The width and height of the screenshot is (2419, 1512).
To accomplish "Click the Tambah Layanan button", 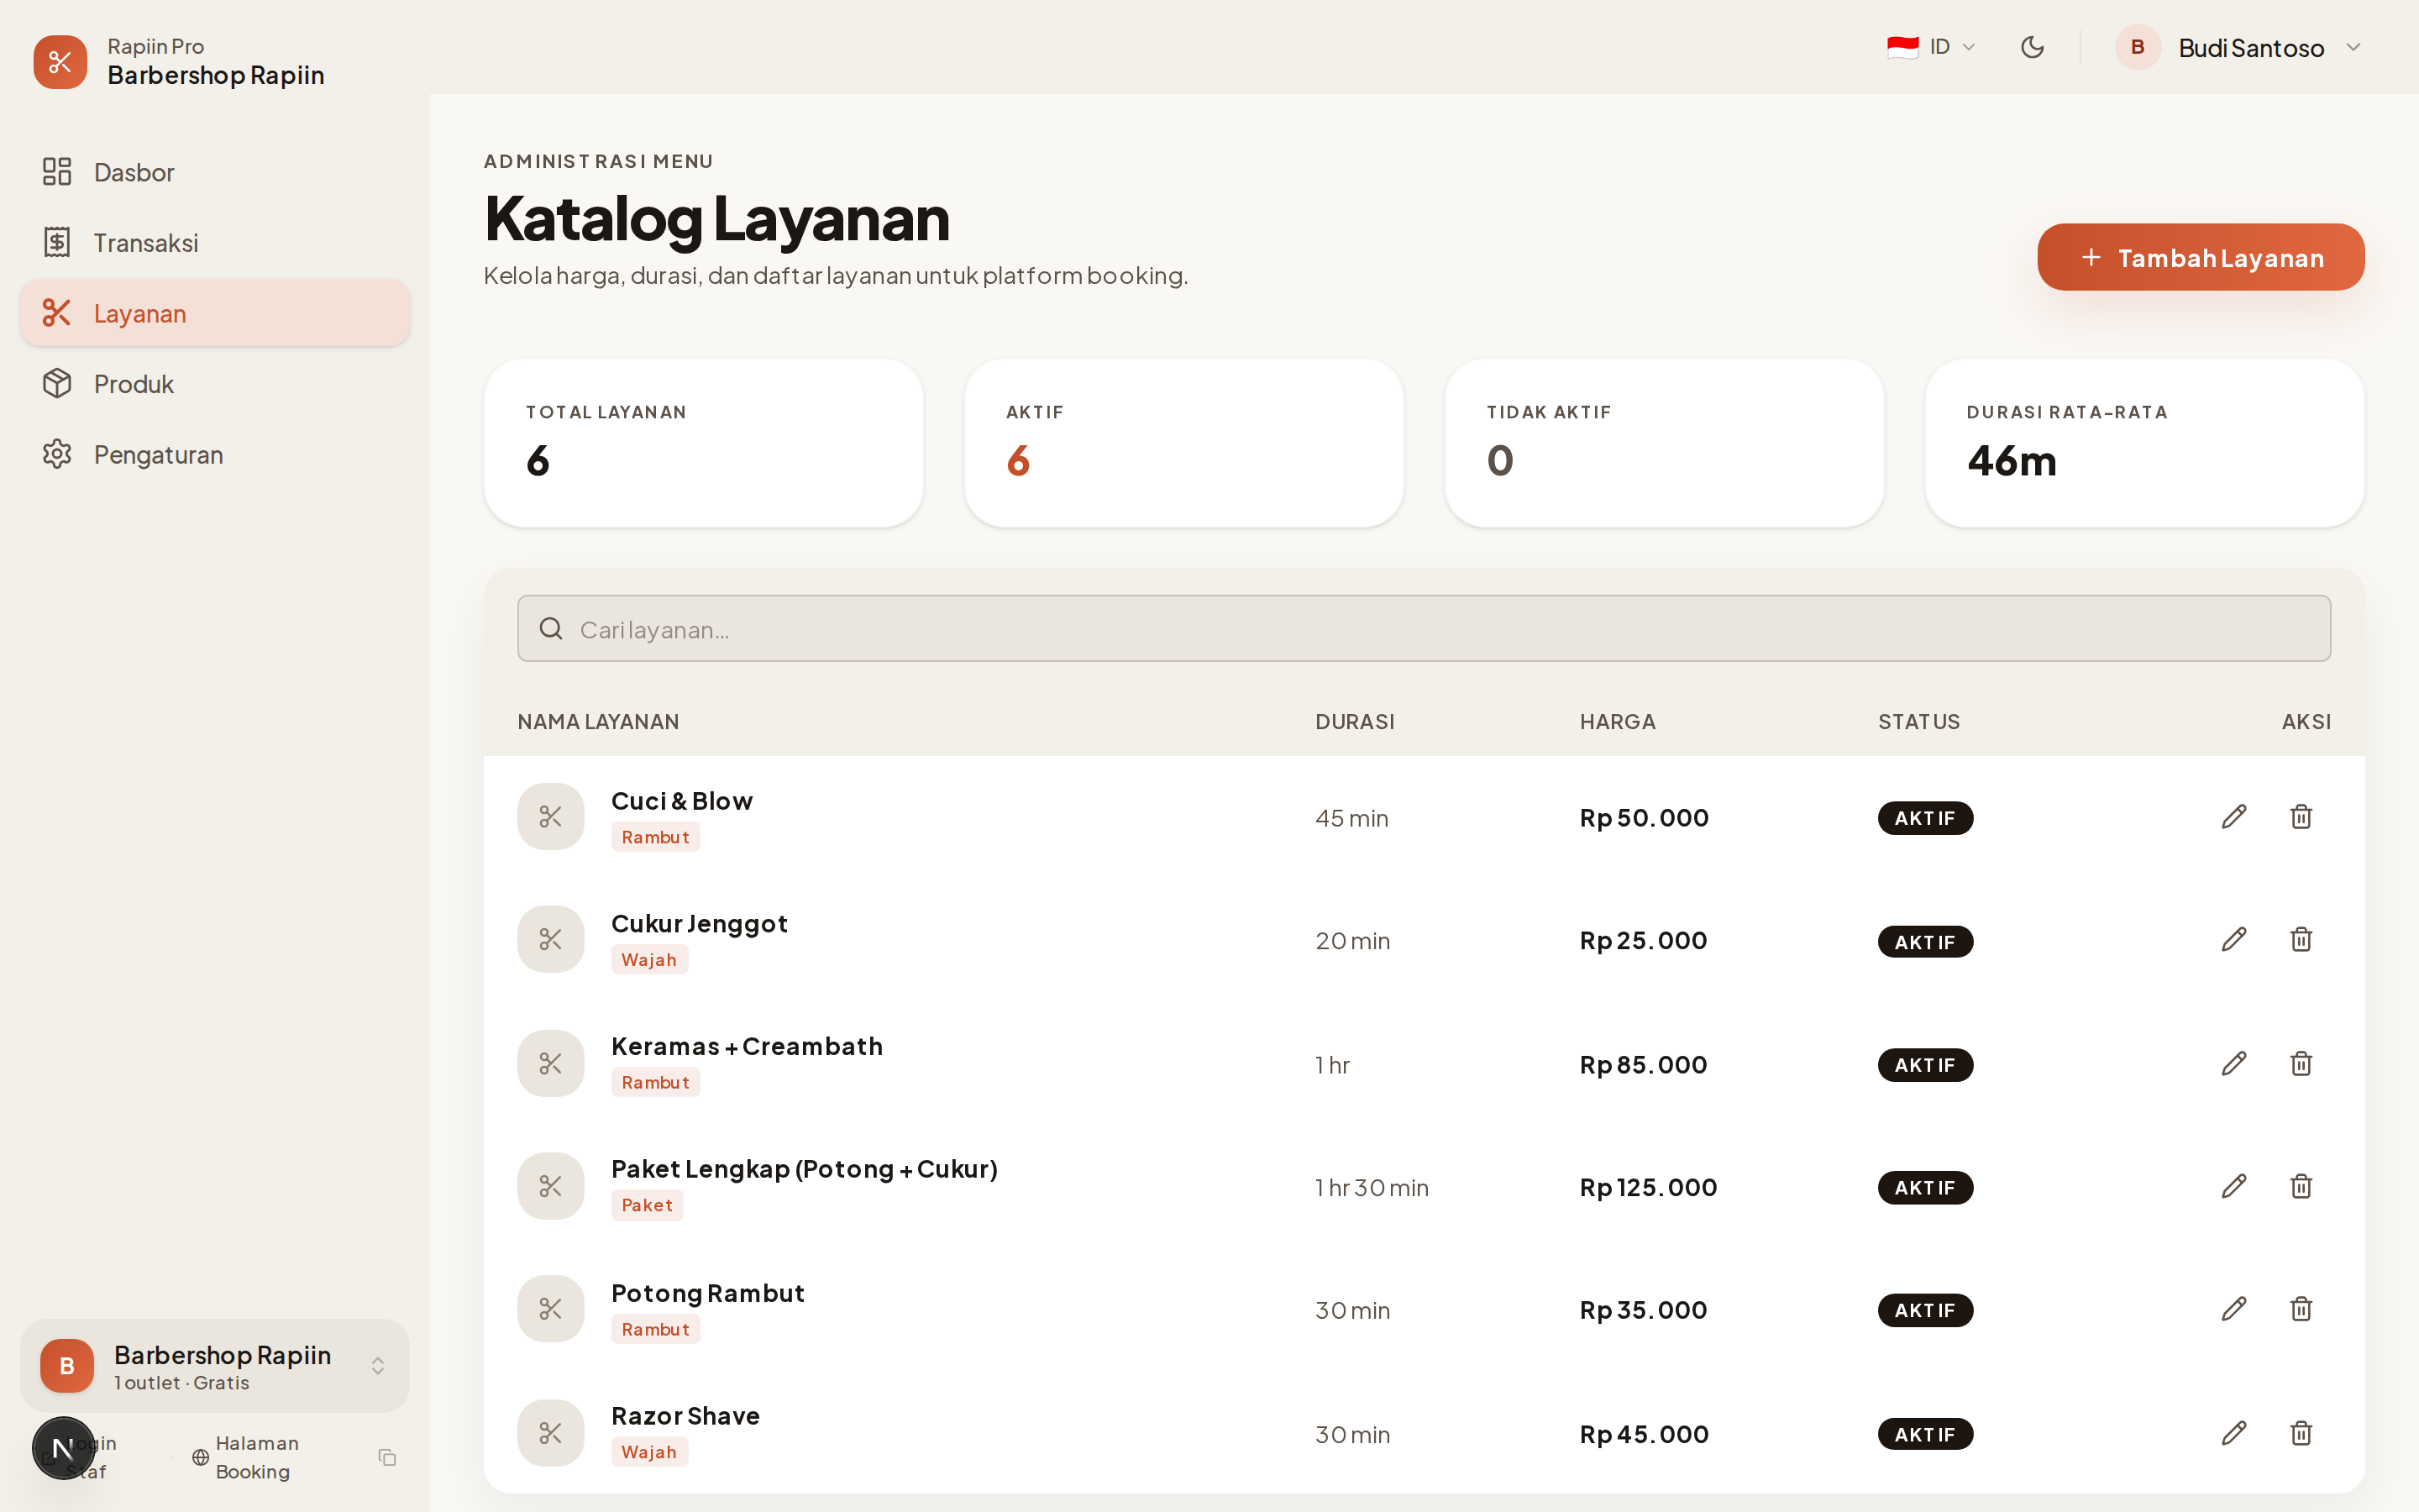I will [2200, 258].
